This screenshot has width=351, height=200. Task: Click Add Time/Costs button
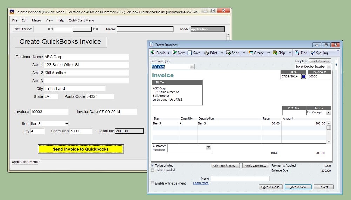click(x=225, y=166)
